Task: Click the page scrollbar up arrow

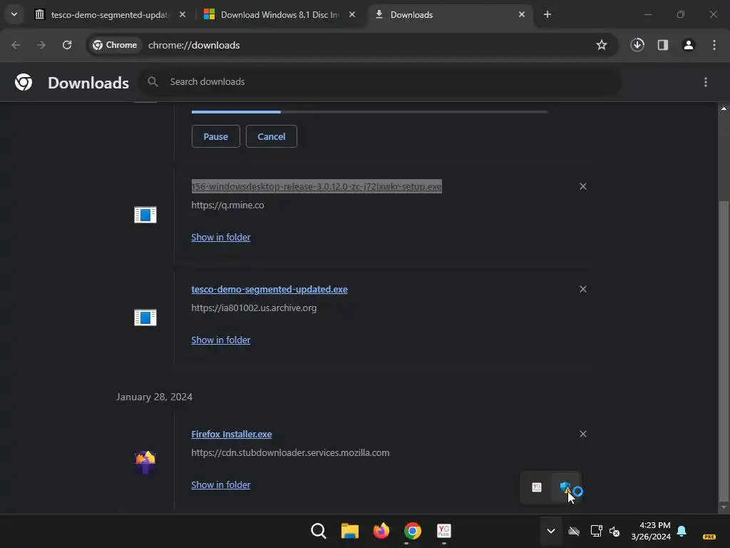Action: click(724, 108)
